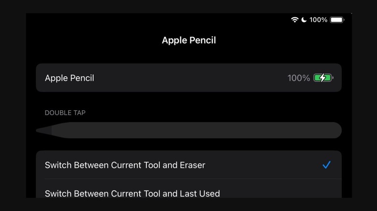Click the DOUBLE TAP section header
This screenshot has height=211, width=377.
65,113
